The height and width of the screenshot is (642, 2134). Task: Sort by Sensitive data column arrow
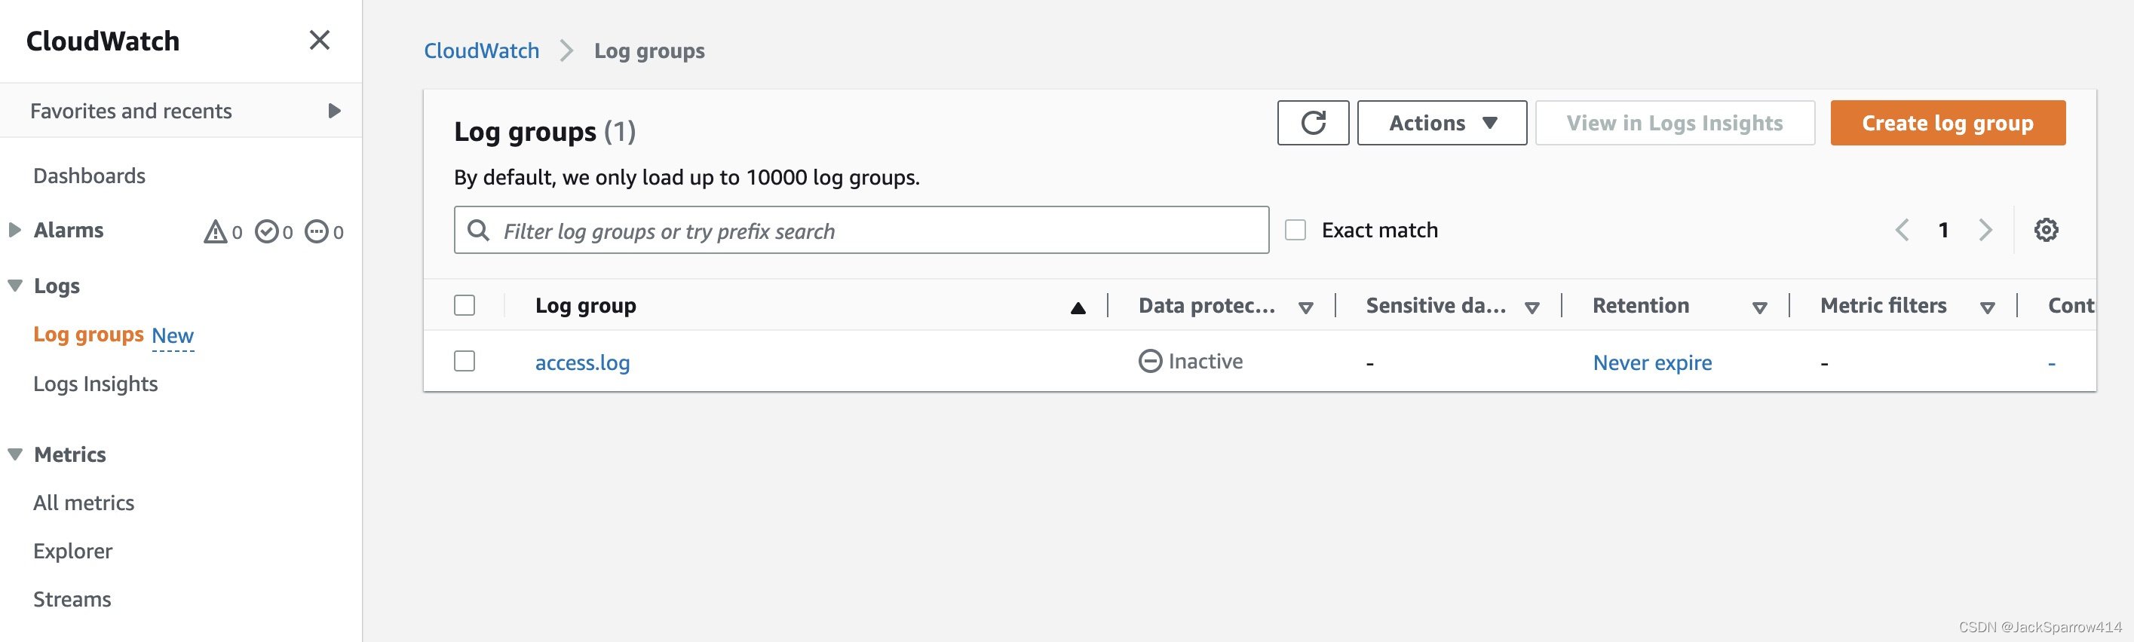1532,307
